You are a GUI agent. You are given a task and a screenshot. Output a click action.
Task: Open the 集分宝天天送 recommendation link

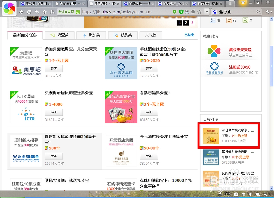[240, 50]
